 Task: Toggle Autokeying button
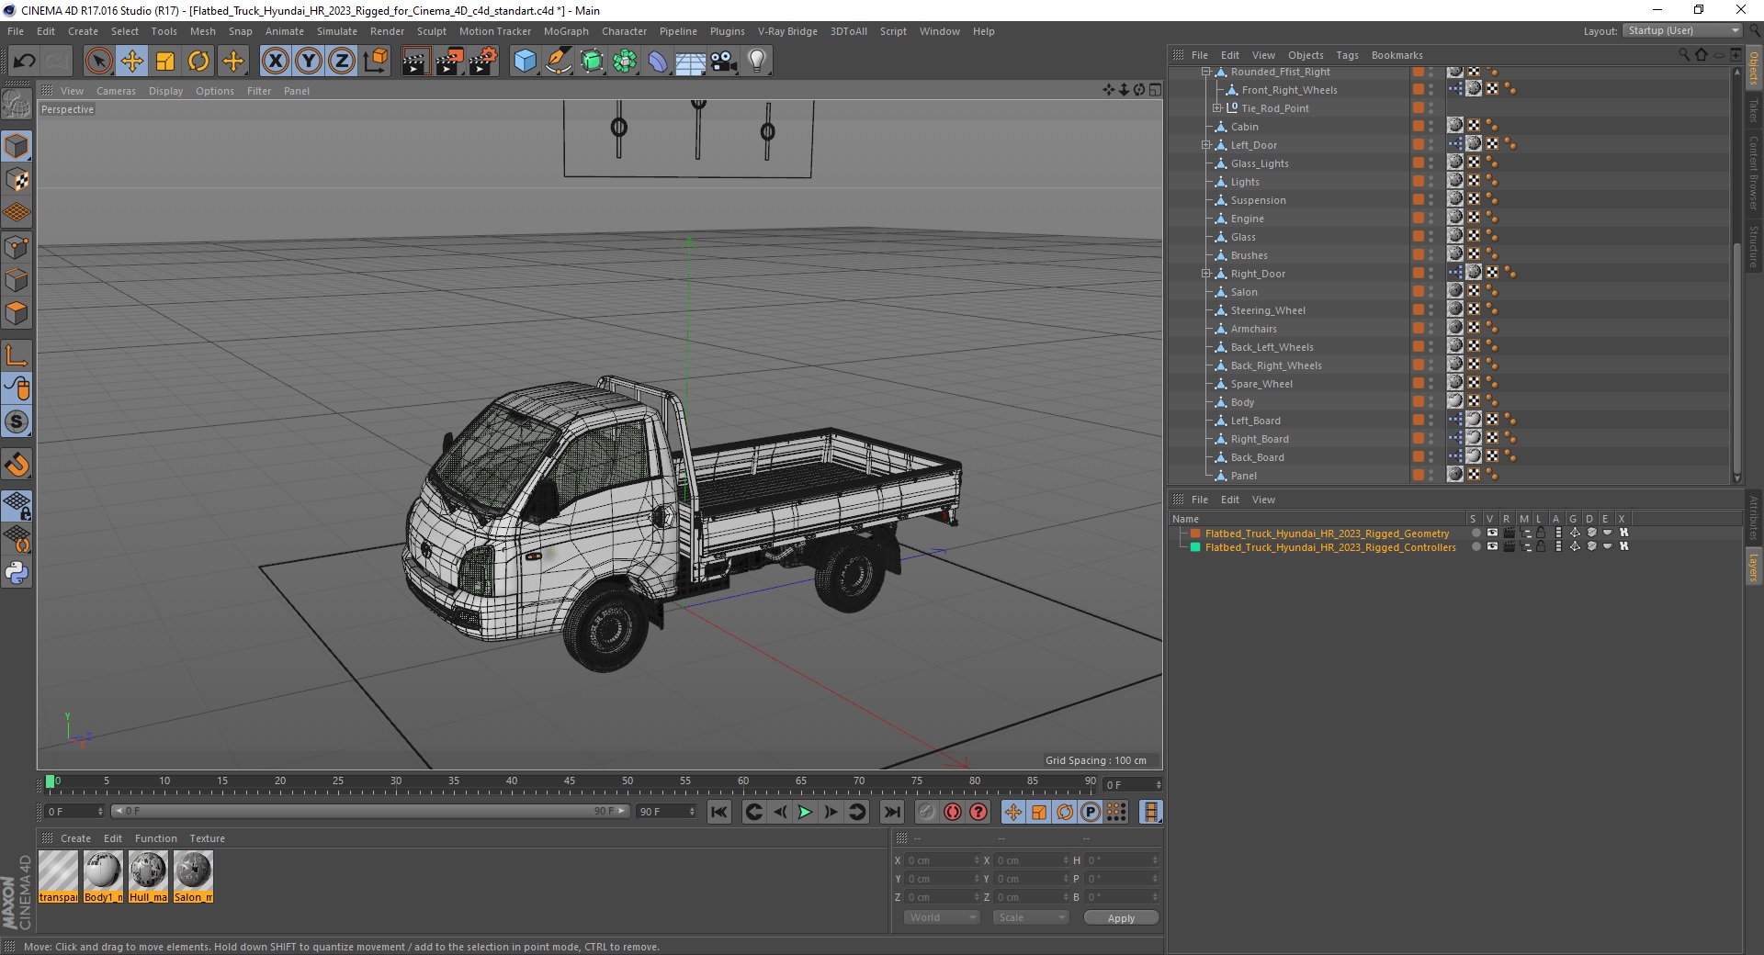(x=953, y=812)
